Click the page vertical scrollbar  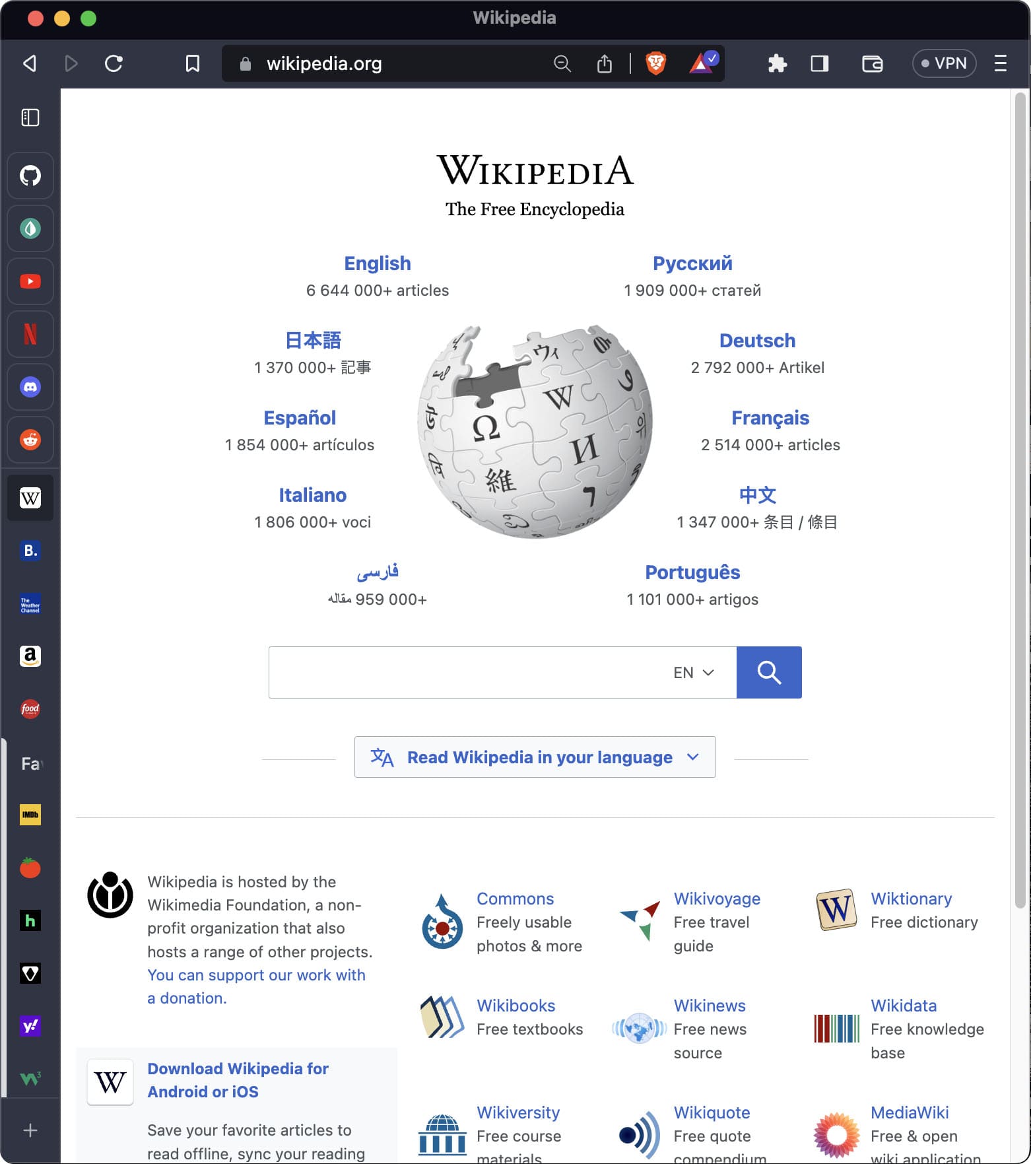(1020, 502)
